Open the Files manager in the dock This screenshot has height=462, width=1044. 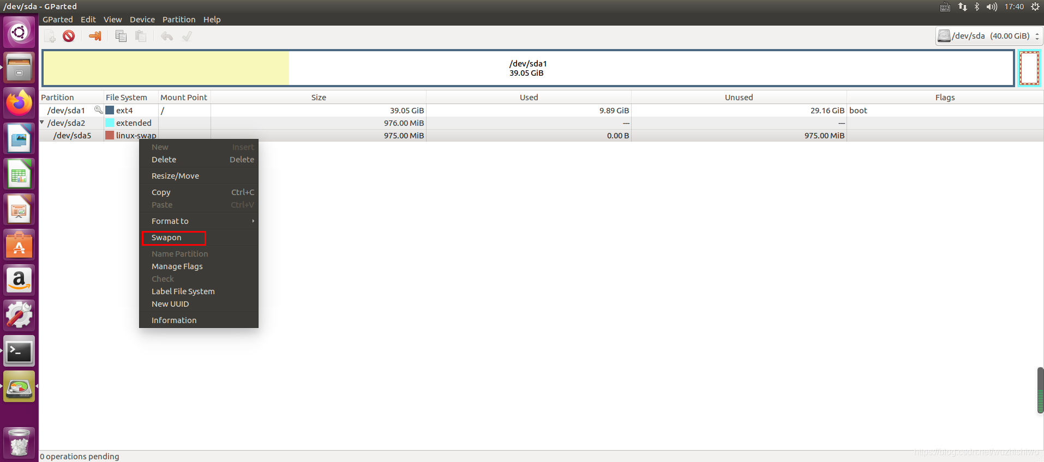click(x=19, y=68)
